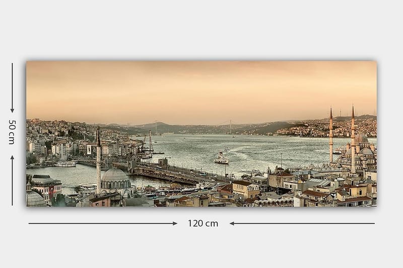The height and width of the screenshot is (268, 403).
Task: Click the "50 cm" height label
Action: 12,132
